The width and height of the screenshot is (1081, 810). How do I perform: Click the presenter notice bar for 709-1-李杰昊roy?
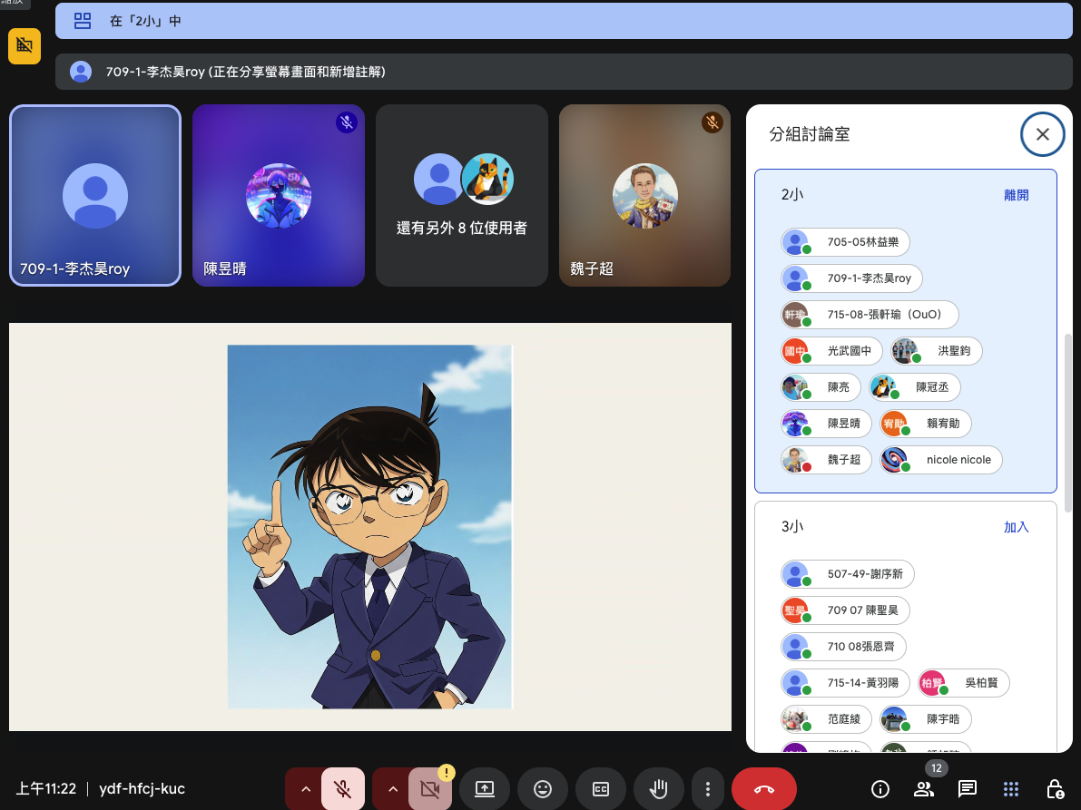pos(564,72)
